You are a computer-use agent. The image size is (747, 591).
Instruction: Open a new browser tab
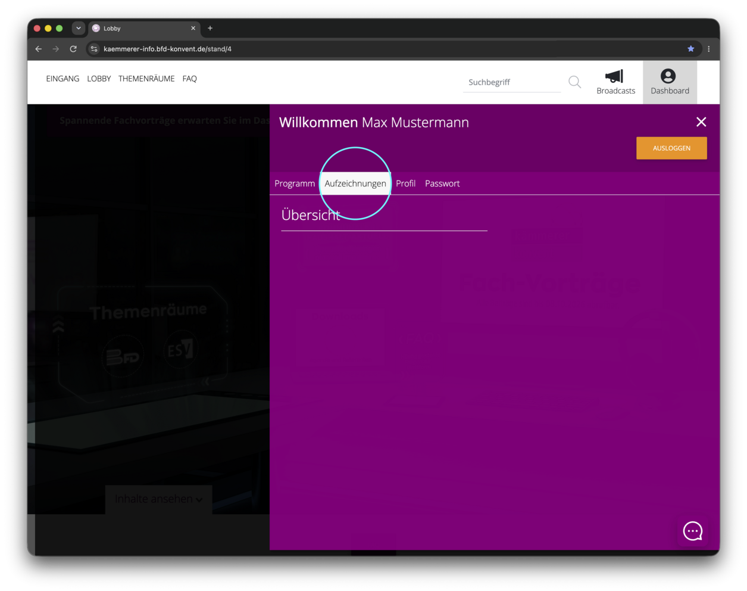[210, 28]
